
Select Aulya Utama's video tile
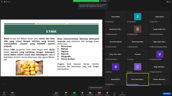click(x=160, y=17)
